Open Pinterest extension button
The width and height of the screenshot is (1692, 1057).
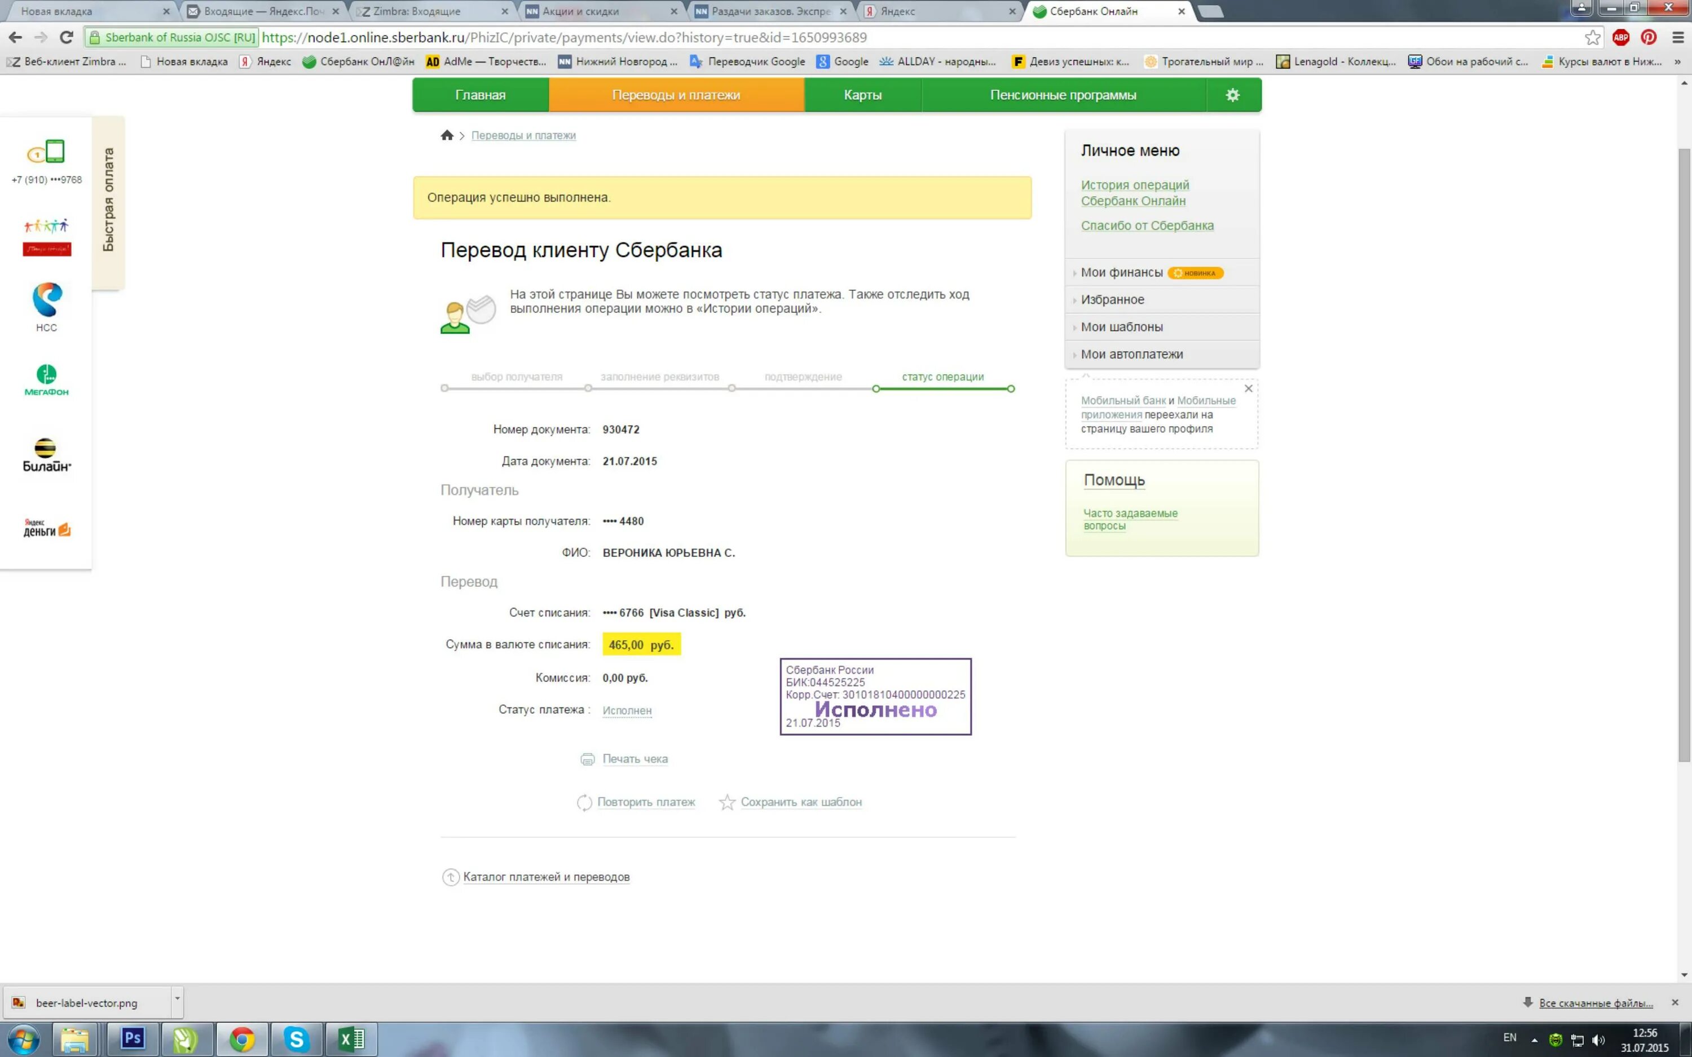point(1649,37)
